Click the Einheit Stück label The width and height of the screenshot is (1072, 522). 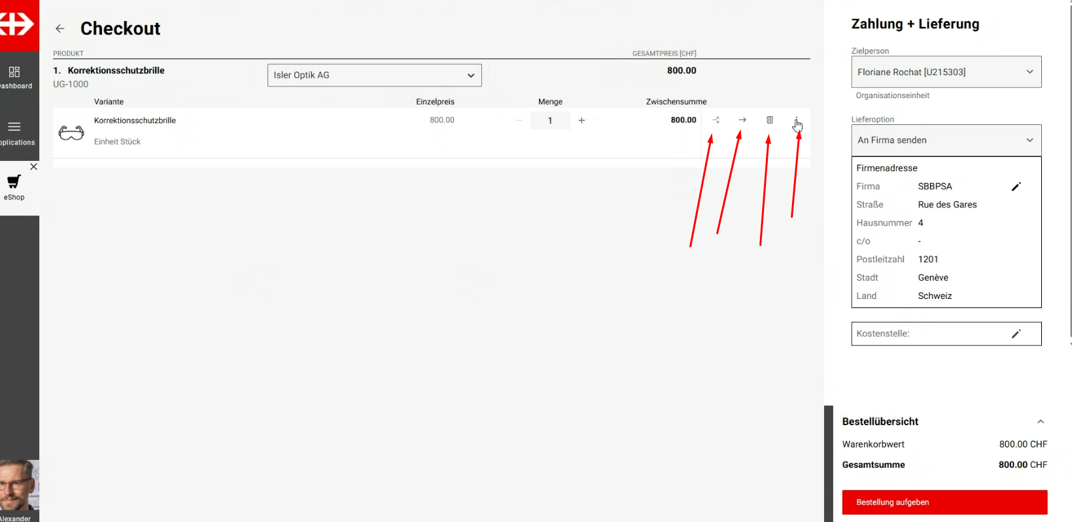pos(117,142)
